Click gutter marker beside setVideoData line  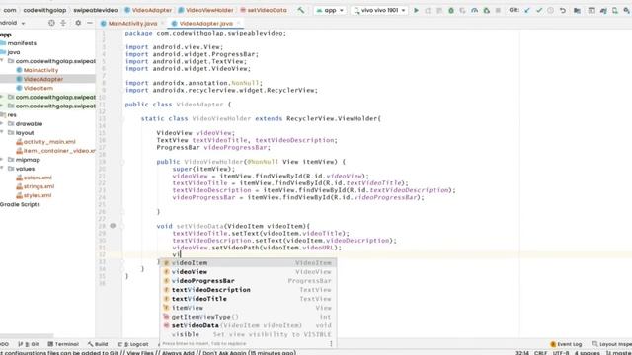(x=113, y=226)
